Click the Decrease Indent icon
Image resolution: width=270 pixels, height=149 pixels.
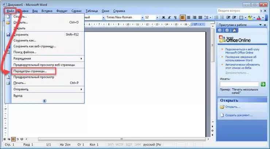tap(228, 17)
